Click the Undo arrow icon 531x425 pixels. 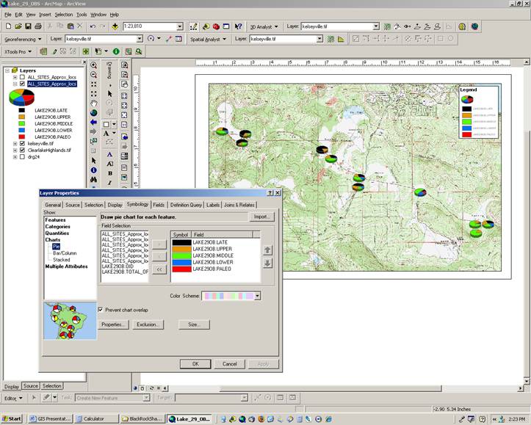[93, 26]
